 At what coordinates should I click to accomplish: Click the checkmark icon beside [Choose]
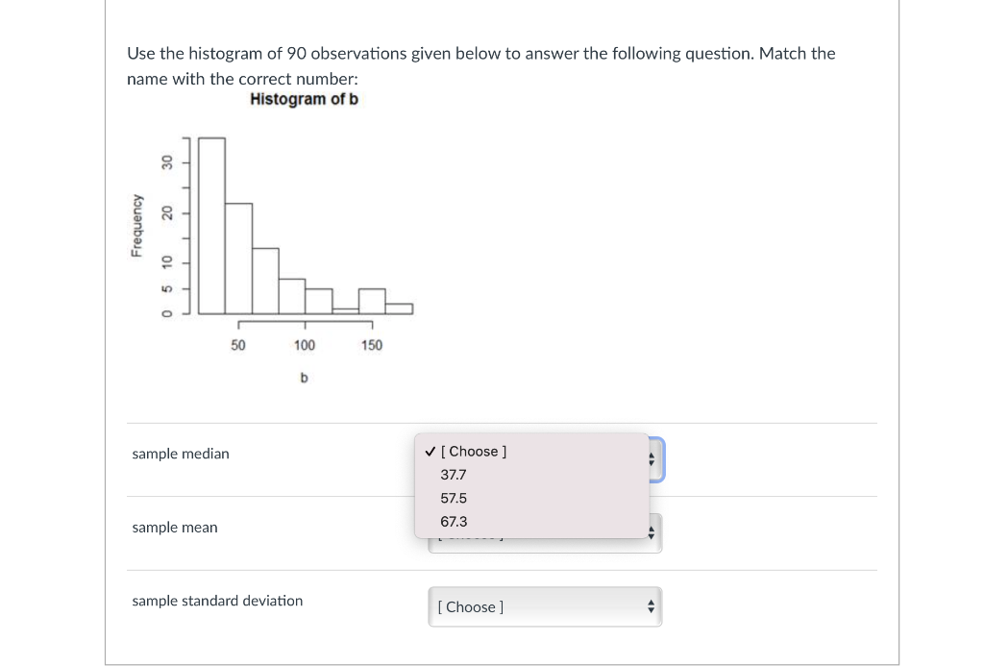click(x=430, y=452)
